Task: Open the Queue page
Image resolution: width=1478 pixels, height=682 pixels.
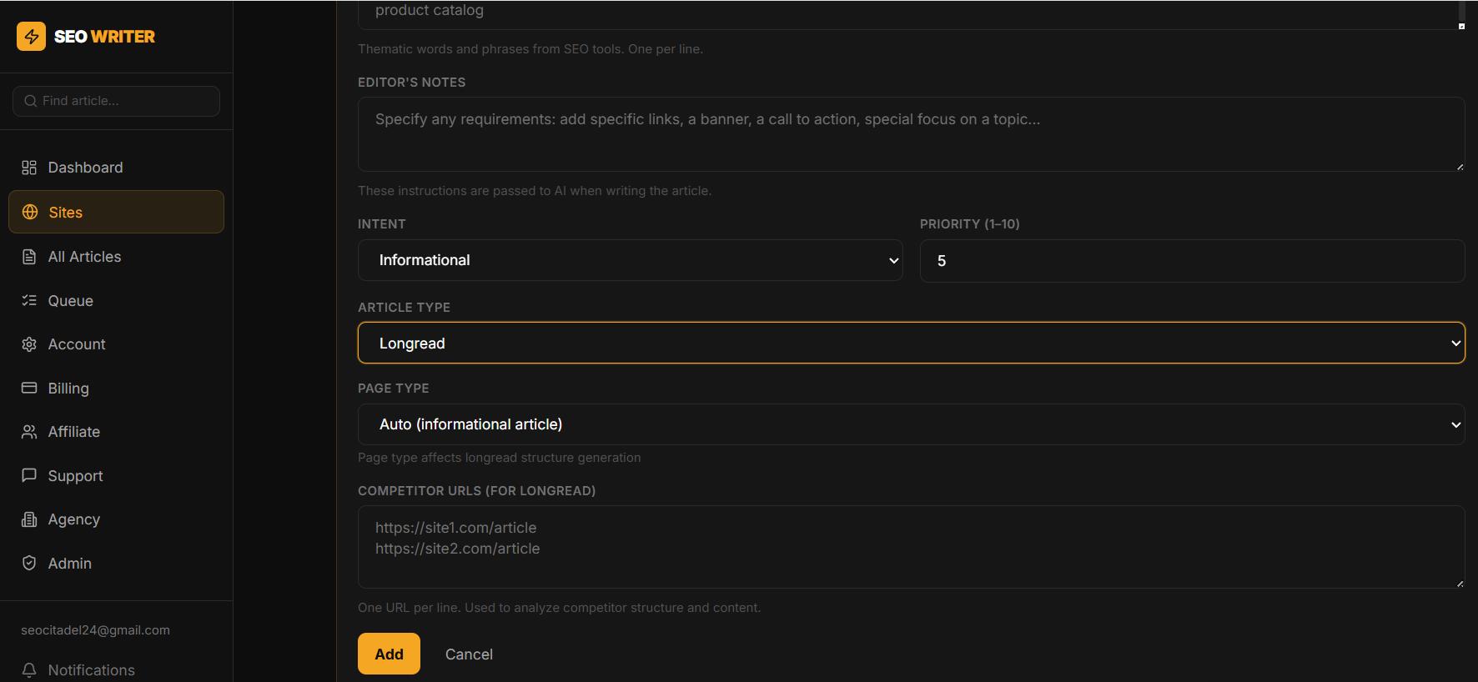Action: 116,300
